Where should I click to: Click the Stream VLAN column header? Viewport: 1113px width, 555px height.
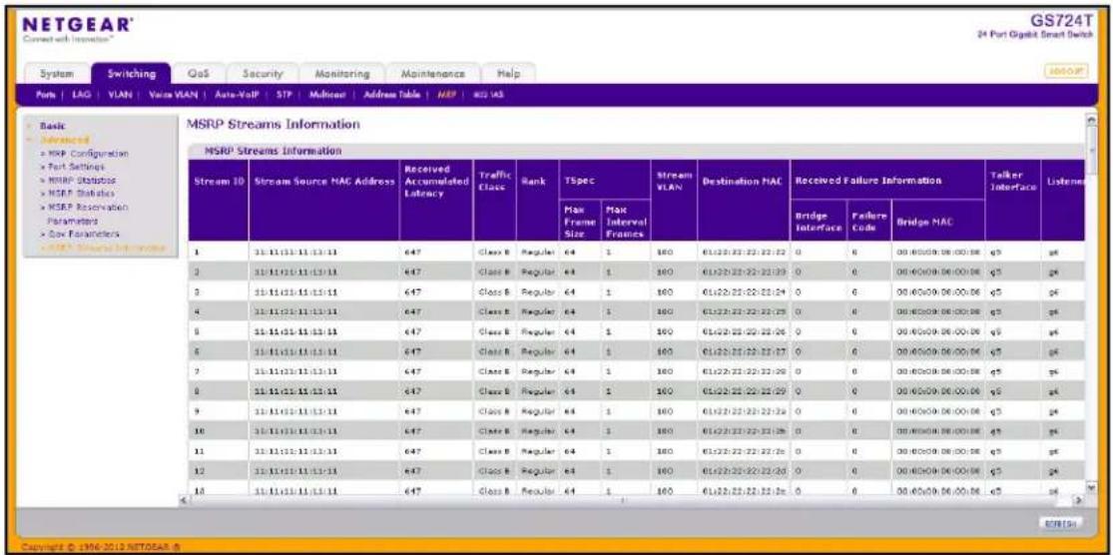674,201
